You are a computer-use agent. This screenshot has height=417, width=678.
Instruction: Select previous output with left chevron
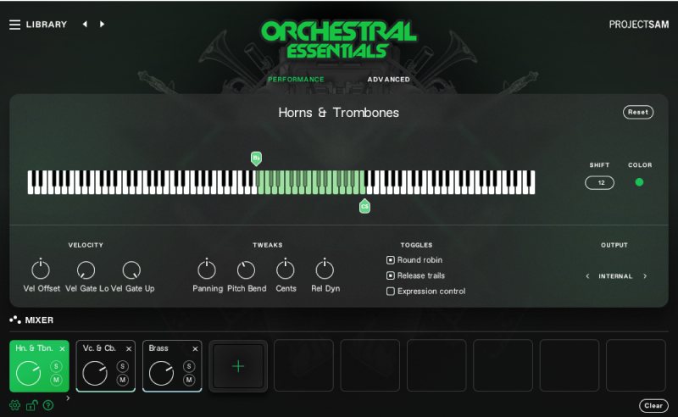tap(587, 276)
